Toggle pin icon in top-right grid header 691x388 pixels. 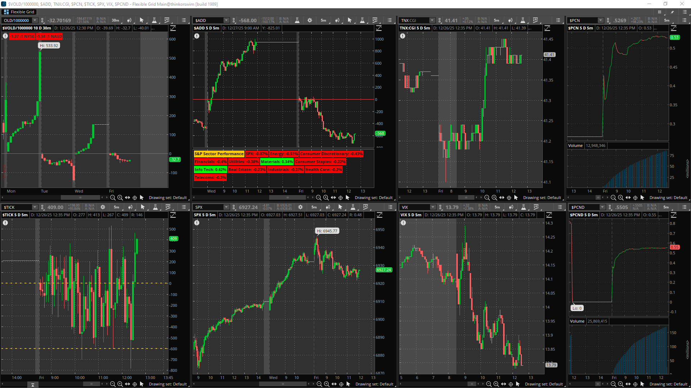[672, 12]
